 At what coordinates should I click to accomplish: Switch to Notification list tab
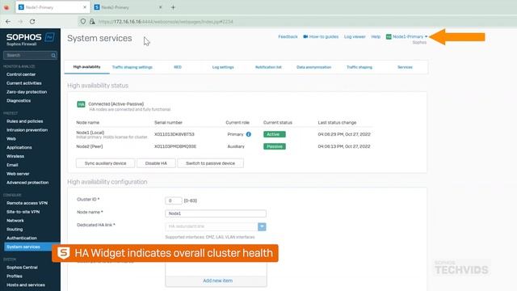[x=268, y=67]
